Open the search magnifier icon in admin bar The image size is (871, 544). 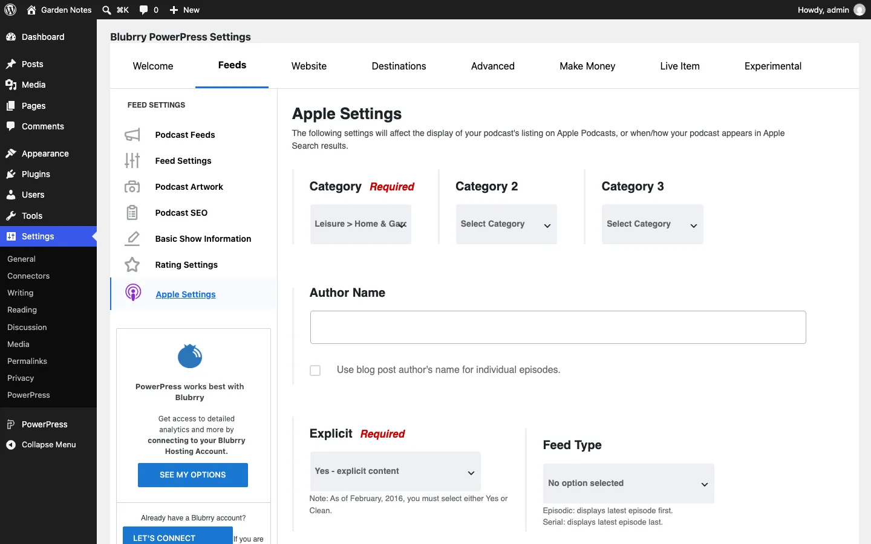point(106,10)
